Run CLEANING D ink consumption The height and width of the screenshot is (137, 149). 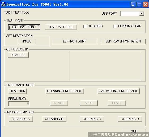pos(130,119)
